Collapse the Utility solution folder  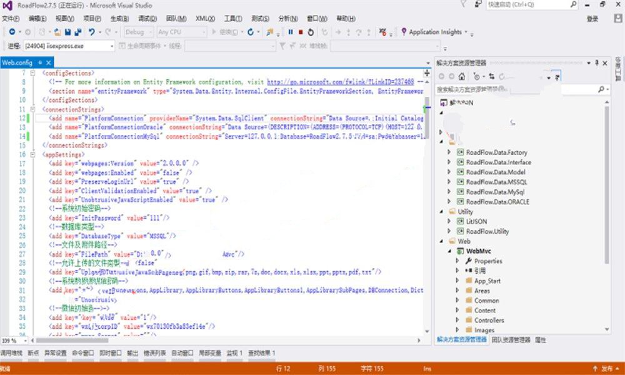[441, 212]
